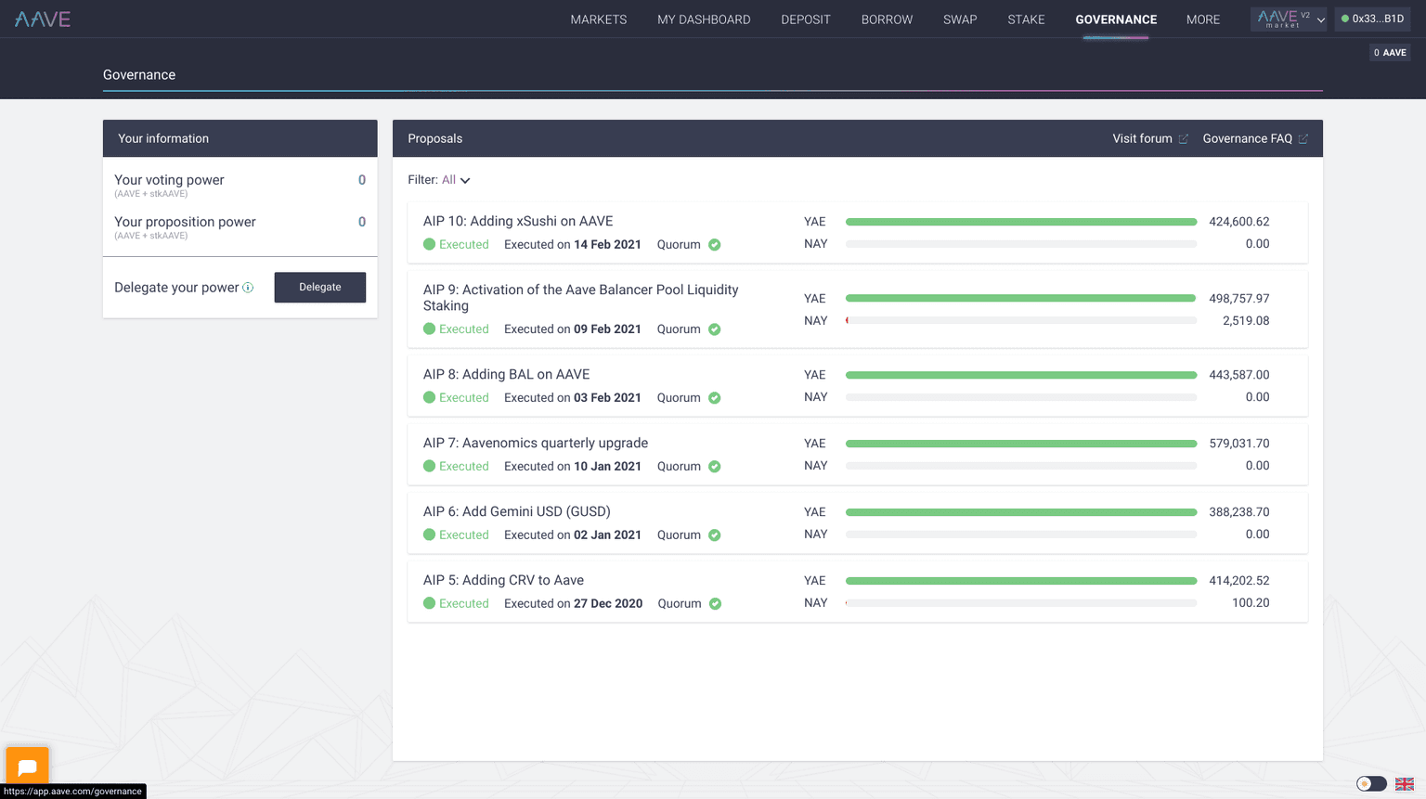Viewport: 1426px width, 799px height.
Task: Toggle the dark/light theme switch
Action: (1370, 784)
